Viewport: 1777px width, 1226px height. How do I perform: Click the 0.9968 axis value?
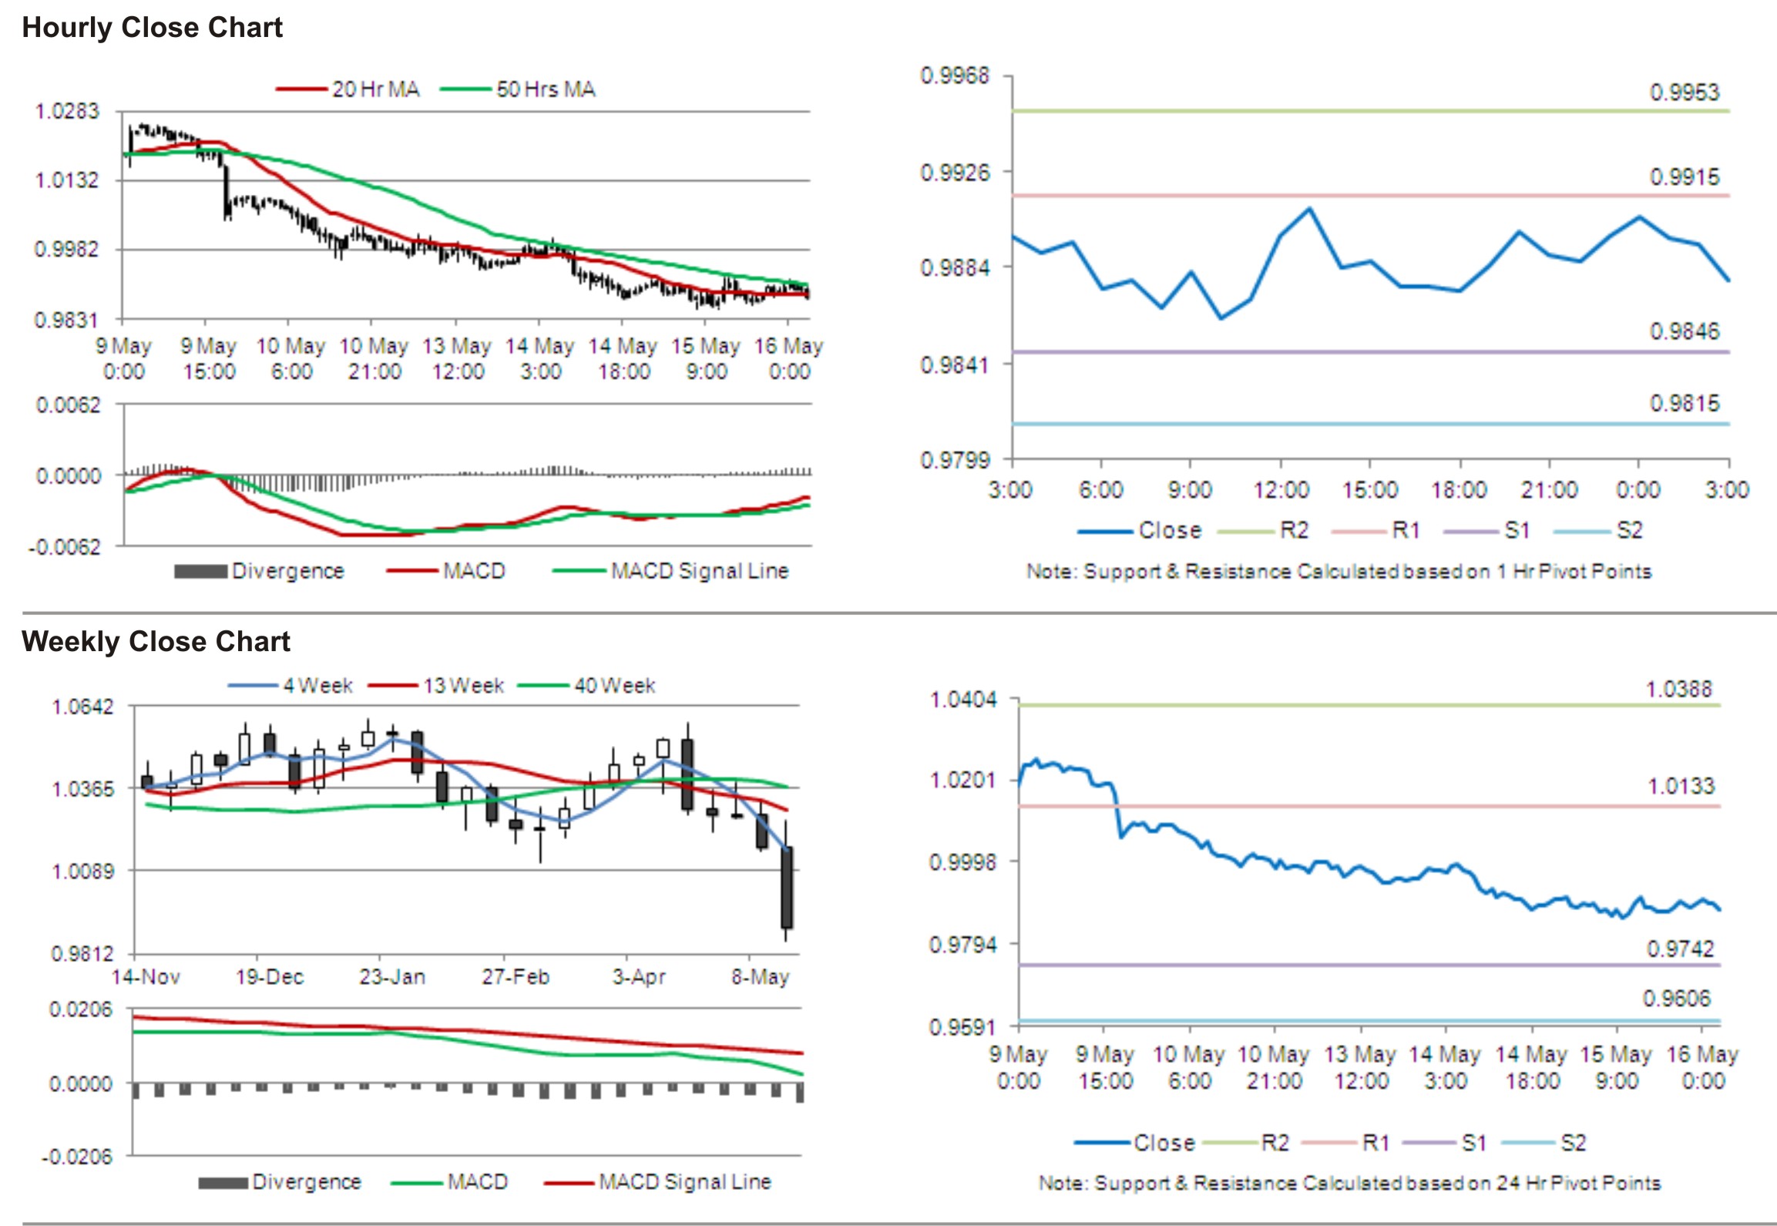click(x=955, y=76)
